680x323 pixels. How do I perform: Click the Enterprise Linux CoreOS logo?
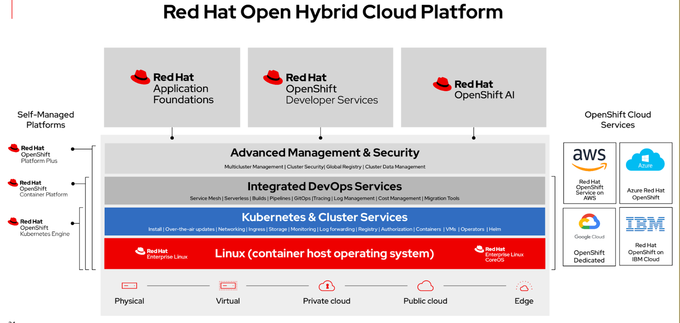499,254
